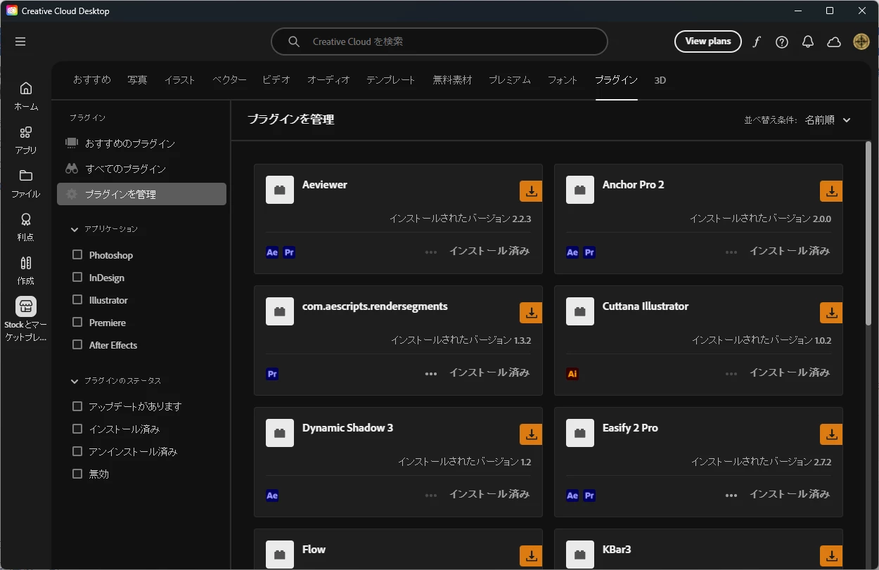Click the View plans button

click(708, 41)
